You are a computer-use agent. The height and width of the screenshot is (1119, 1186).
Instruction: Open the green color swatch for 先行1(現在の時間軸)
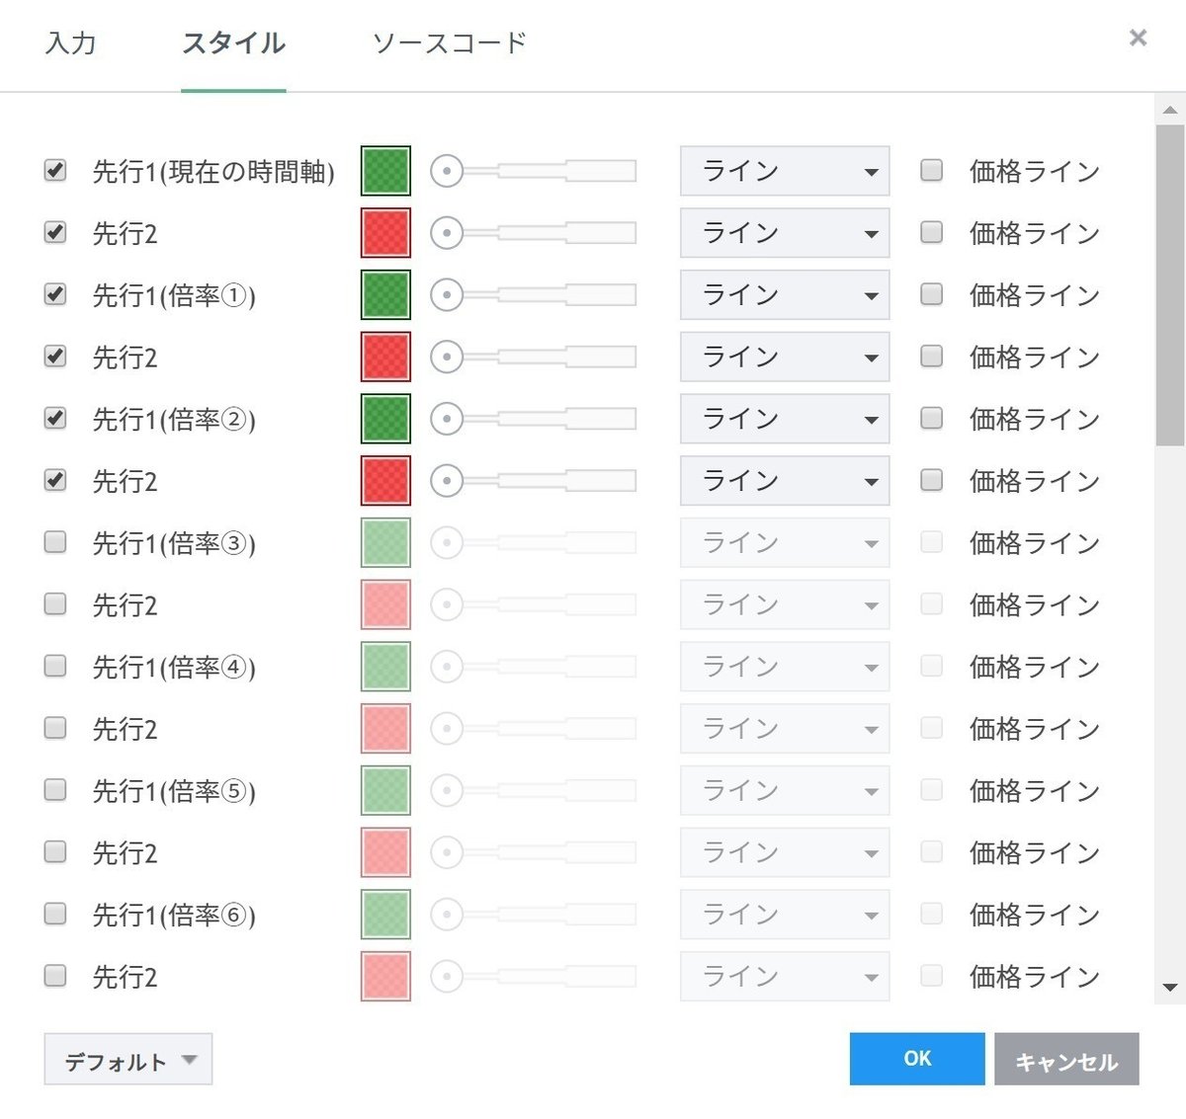(384, 170)
